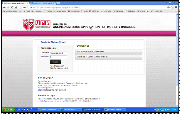Screen dimensions: 182x115
Task: Bookmark this page with the star icon
Action: click(x=172, y=7)
